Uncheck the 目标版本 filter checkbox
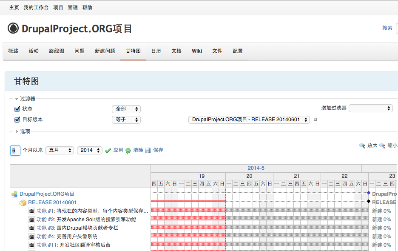 [x=17, y=120]
